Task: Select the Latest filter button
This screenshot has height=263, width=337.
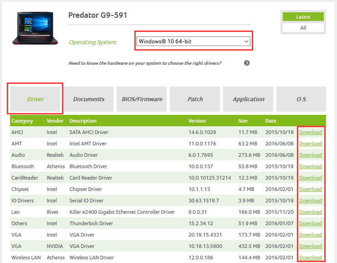Action: pyautogui.click(x=303, y=17)
